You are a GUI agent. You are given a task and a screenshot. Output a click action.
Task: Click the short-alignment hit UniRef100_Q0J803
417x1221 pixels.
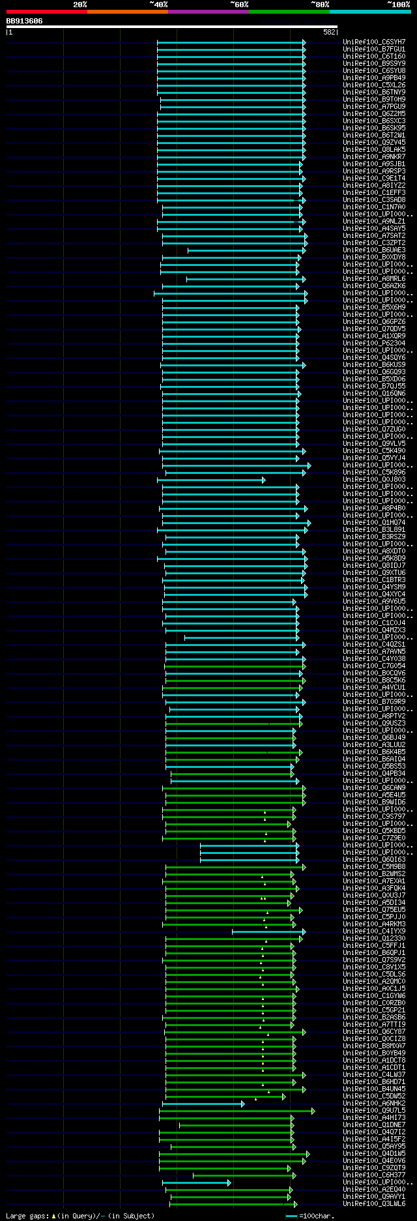click(374, 480)
